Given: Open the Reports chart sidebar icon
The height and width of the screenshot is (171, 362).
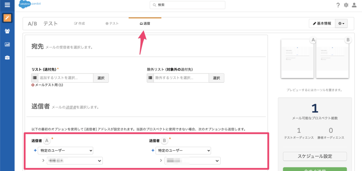Looking at the screenshot, I should 7,44.
